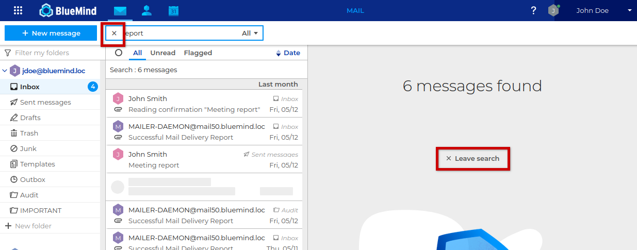Open the Junk folder

click(50, 148)
